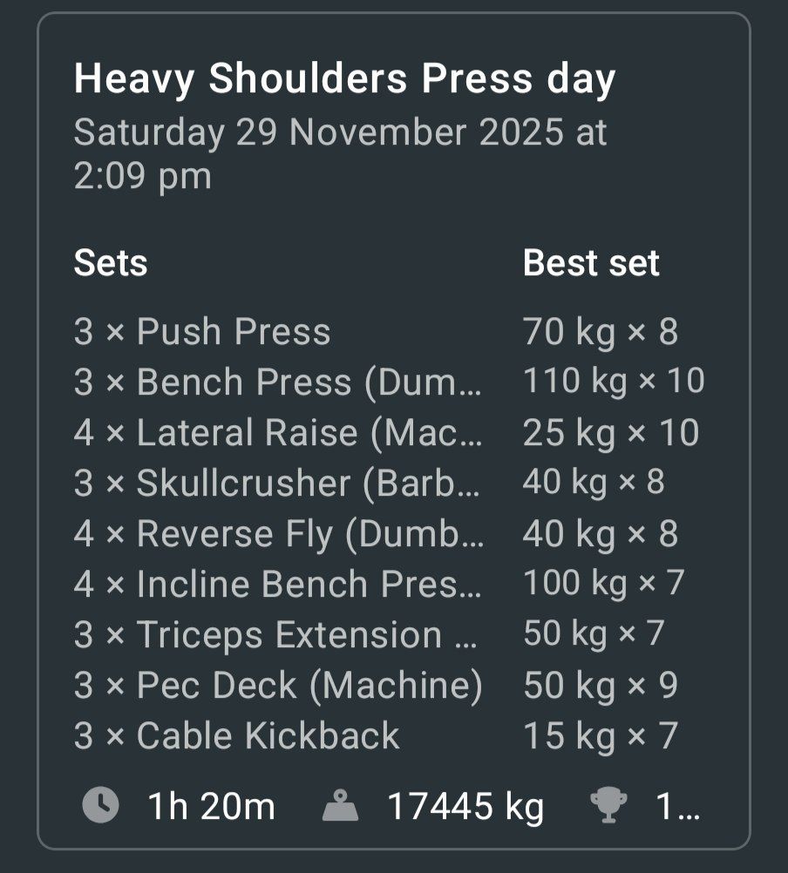The image size is (788, 873).
Task: Tap the Triceps Extension exercise row
Action: 275,635
